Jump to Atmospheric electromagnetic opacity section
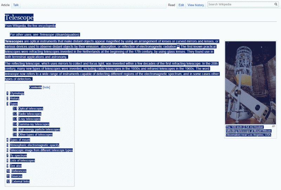This screenshot has width=281, height=190. click(x=34, y=145)
